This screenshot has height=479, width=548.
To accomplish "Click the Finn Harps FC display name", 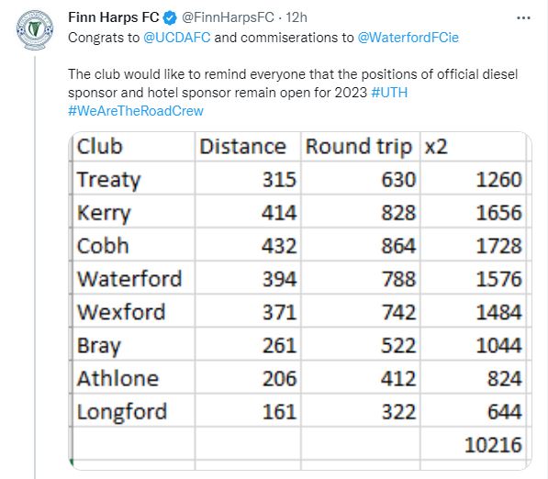I will (114, 17).
